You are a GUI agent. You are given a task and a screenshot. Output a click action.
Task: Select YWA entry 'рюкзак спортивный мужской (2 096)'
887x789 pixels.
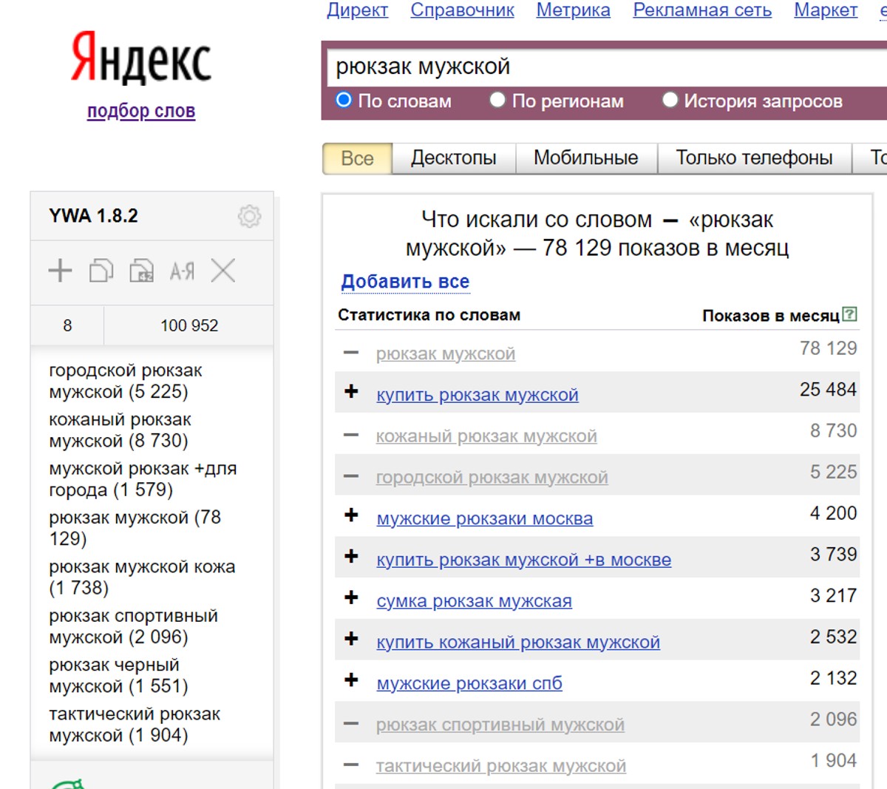(133, 626)
